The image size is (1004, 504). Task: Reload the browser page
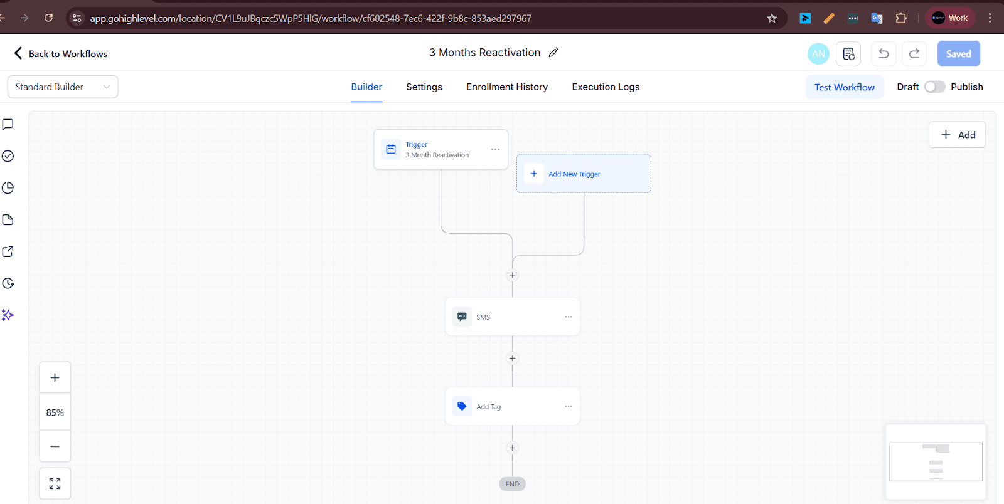click(48, 18)
